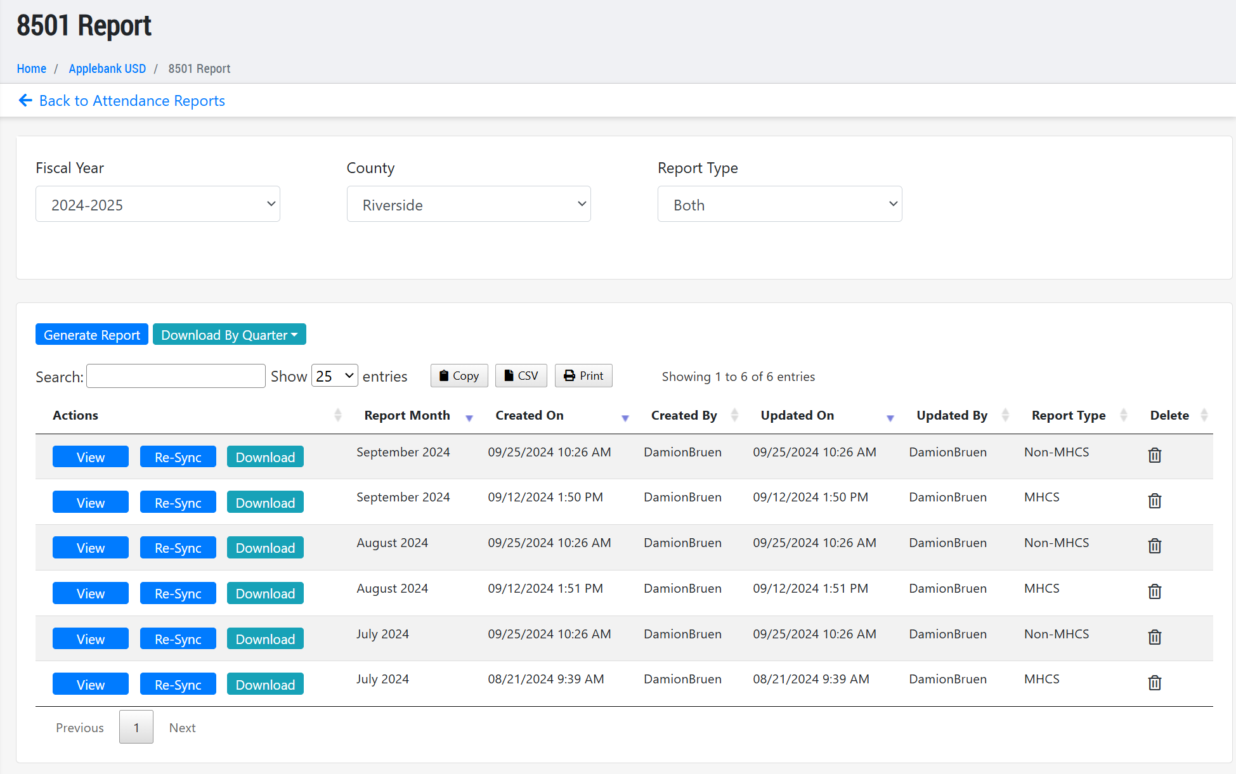Sort by Updated By column arrows

[x=1005, y=416]
